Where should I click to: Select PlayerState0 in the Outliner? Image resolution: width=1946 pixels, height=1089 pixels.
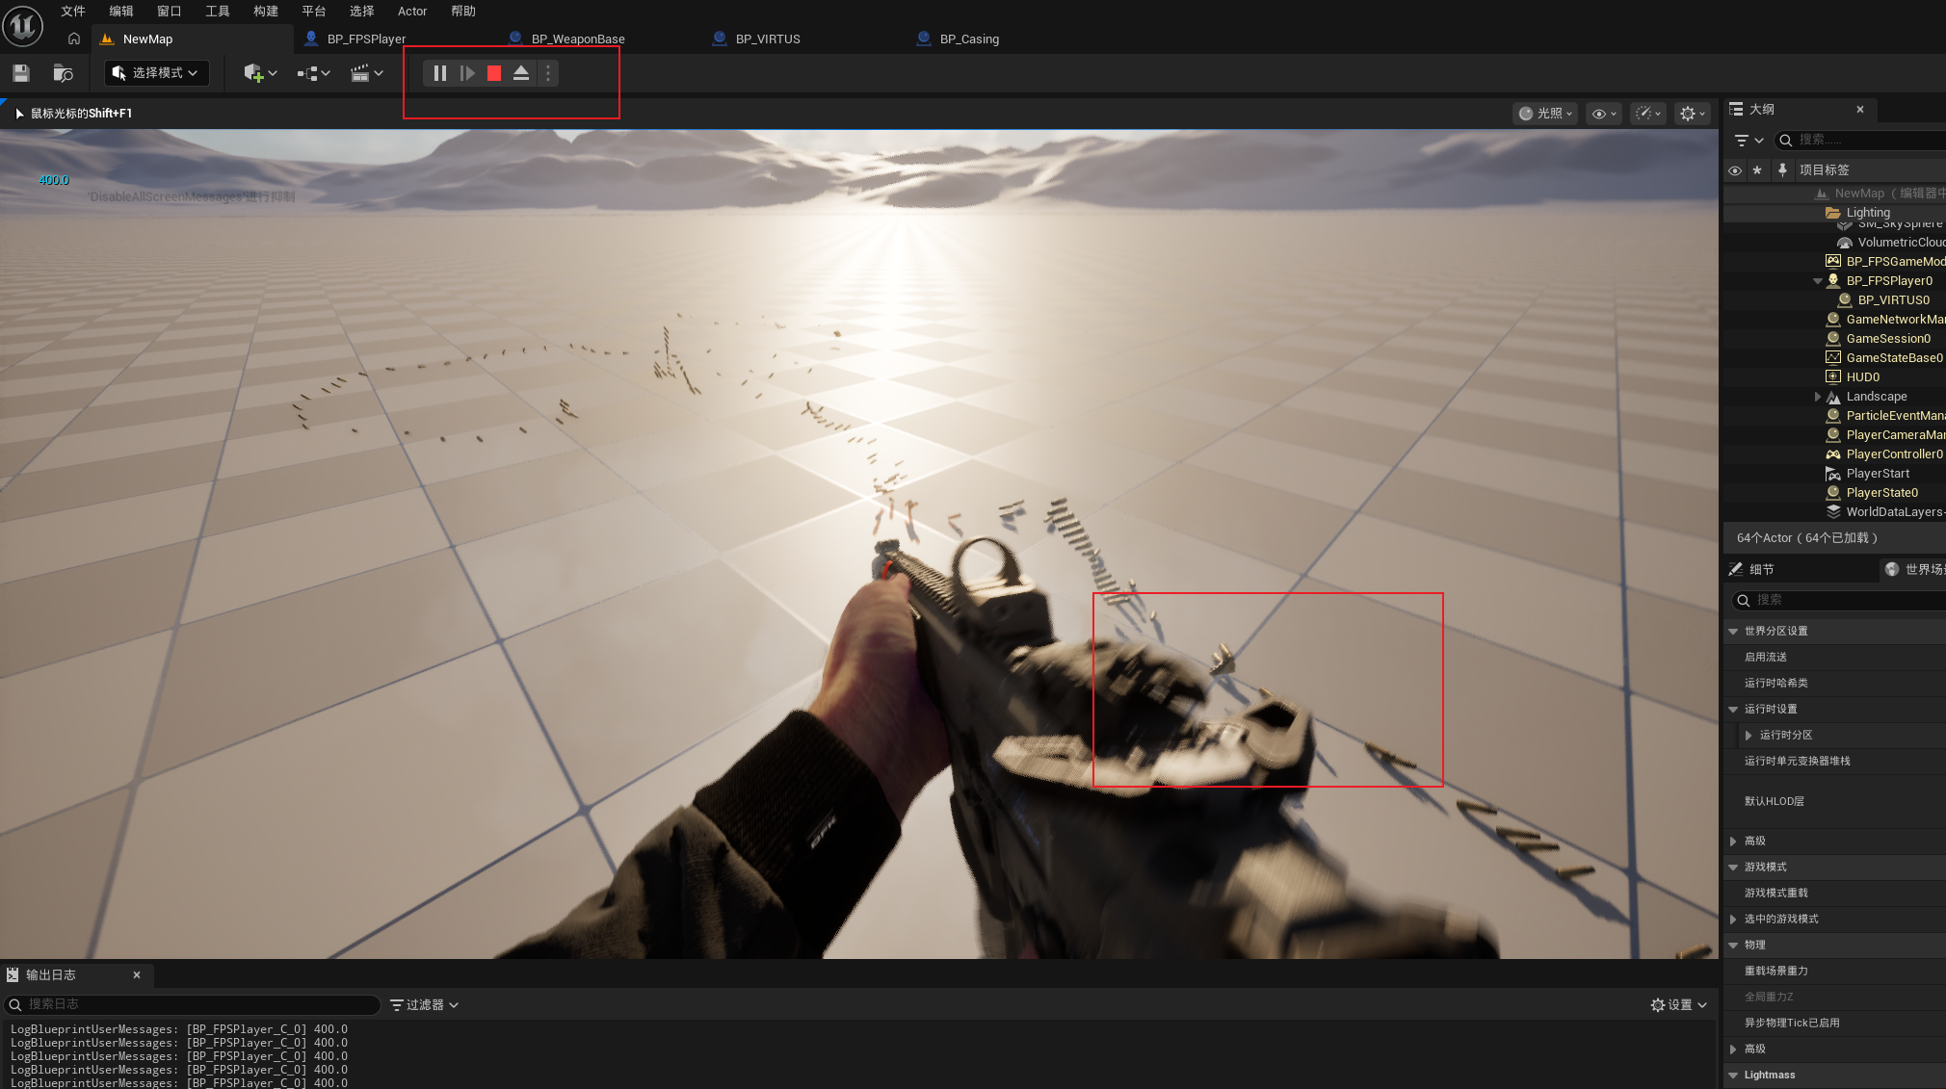[x=1881, y=493]
